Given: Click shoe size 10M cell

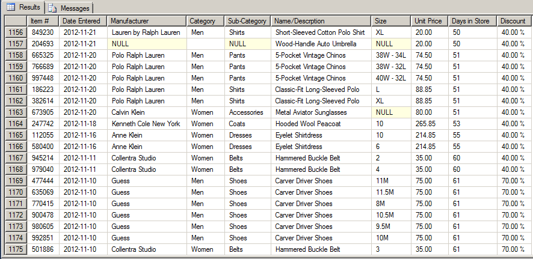Looking at the screenshot, I should coord(391,239).
